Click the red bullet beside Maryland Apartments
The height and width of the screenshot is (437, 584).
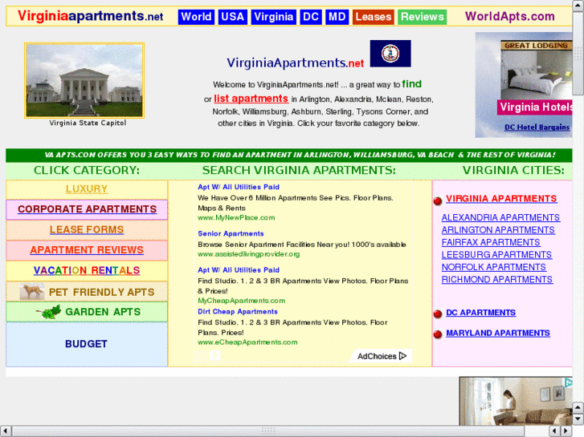pos(438,334)
